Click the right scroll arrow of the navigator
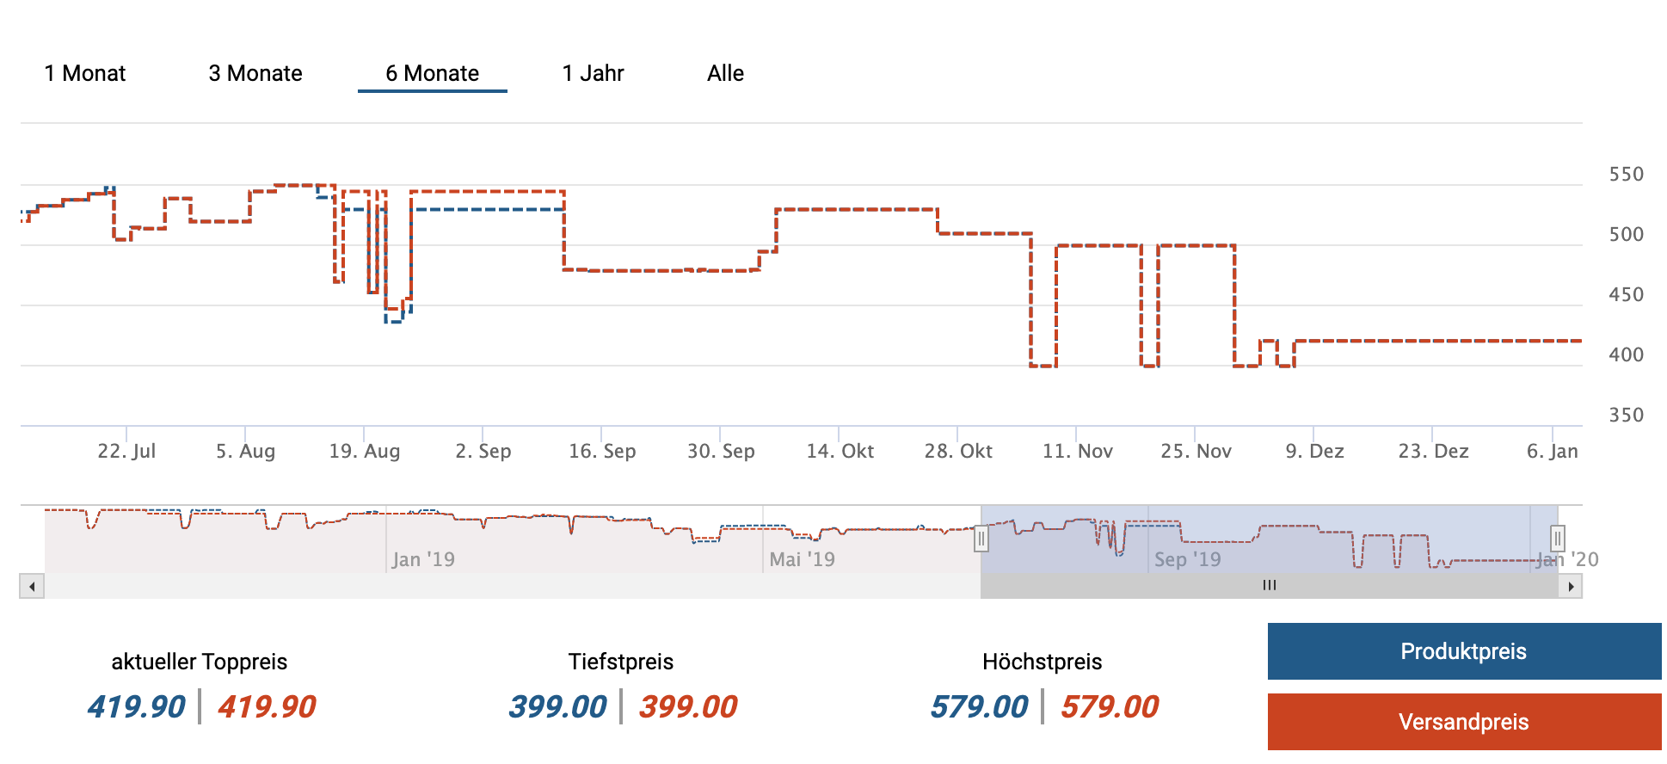The image size is (1667, 764). pyautogui.click(x=1571, y=587)
